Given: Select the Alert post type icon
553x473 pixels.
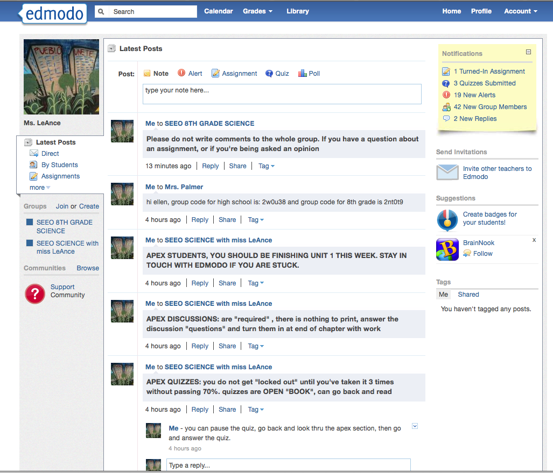Looking at the screenshot, I should 181,73.
